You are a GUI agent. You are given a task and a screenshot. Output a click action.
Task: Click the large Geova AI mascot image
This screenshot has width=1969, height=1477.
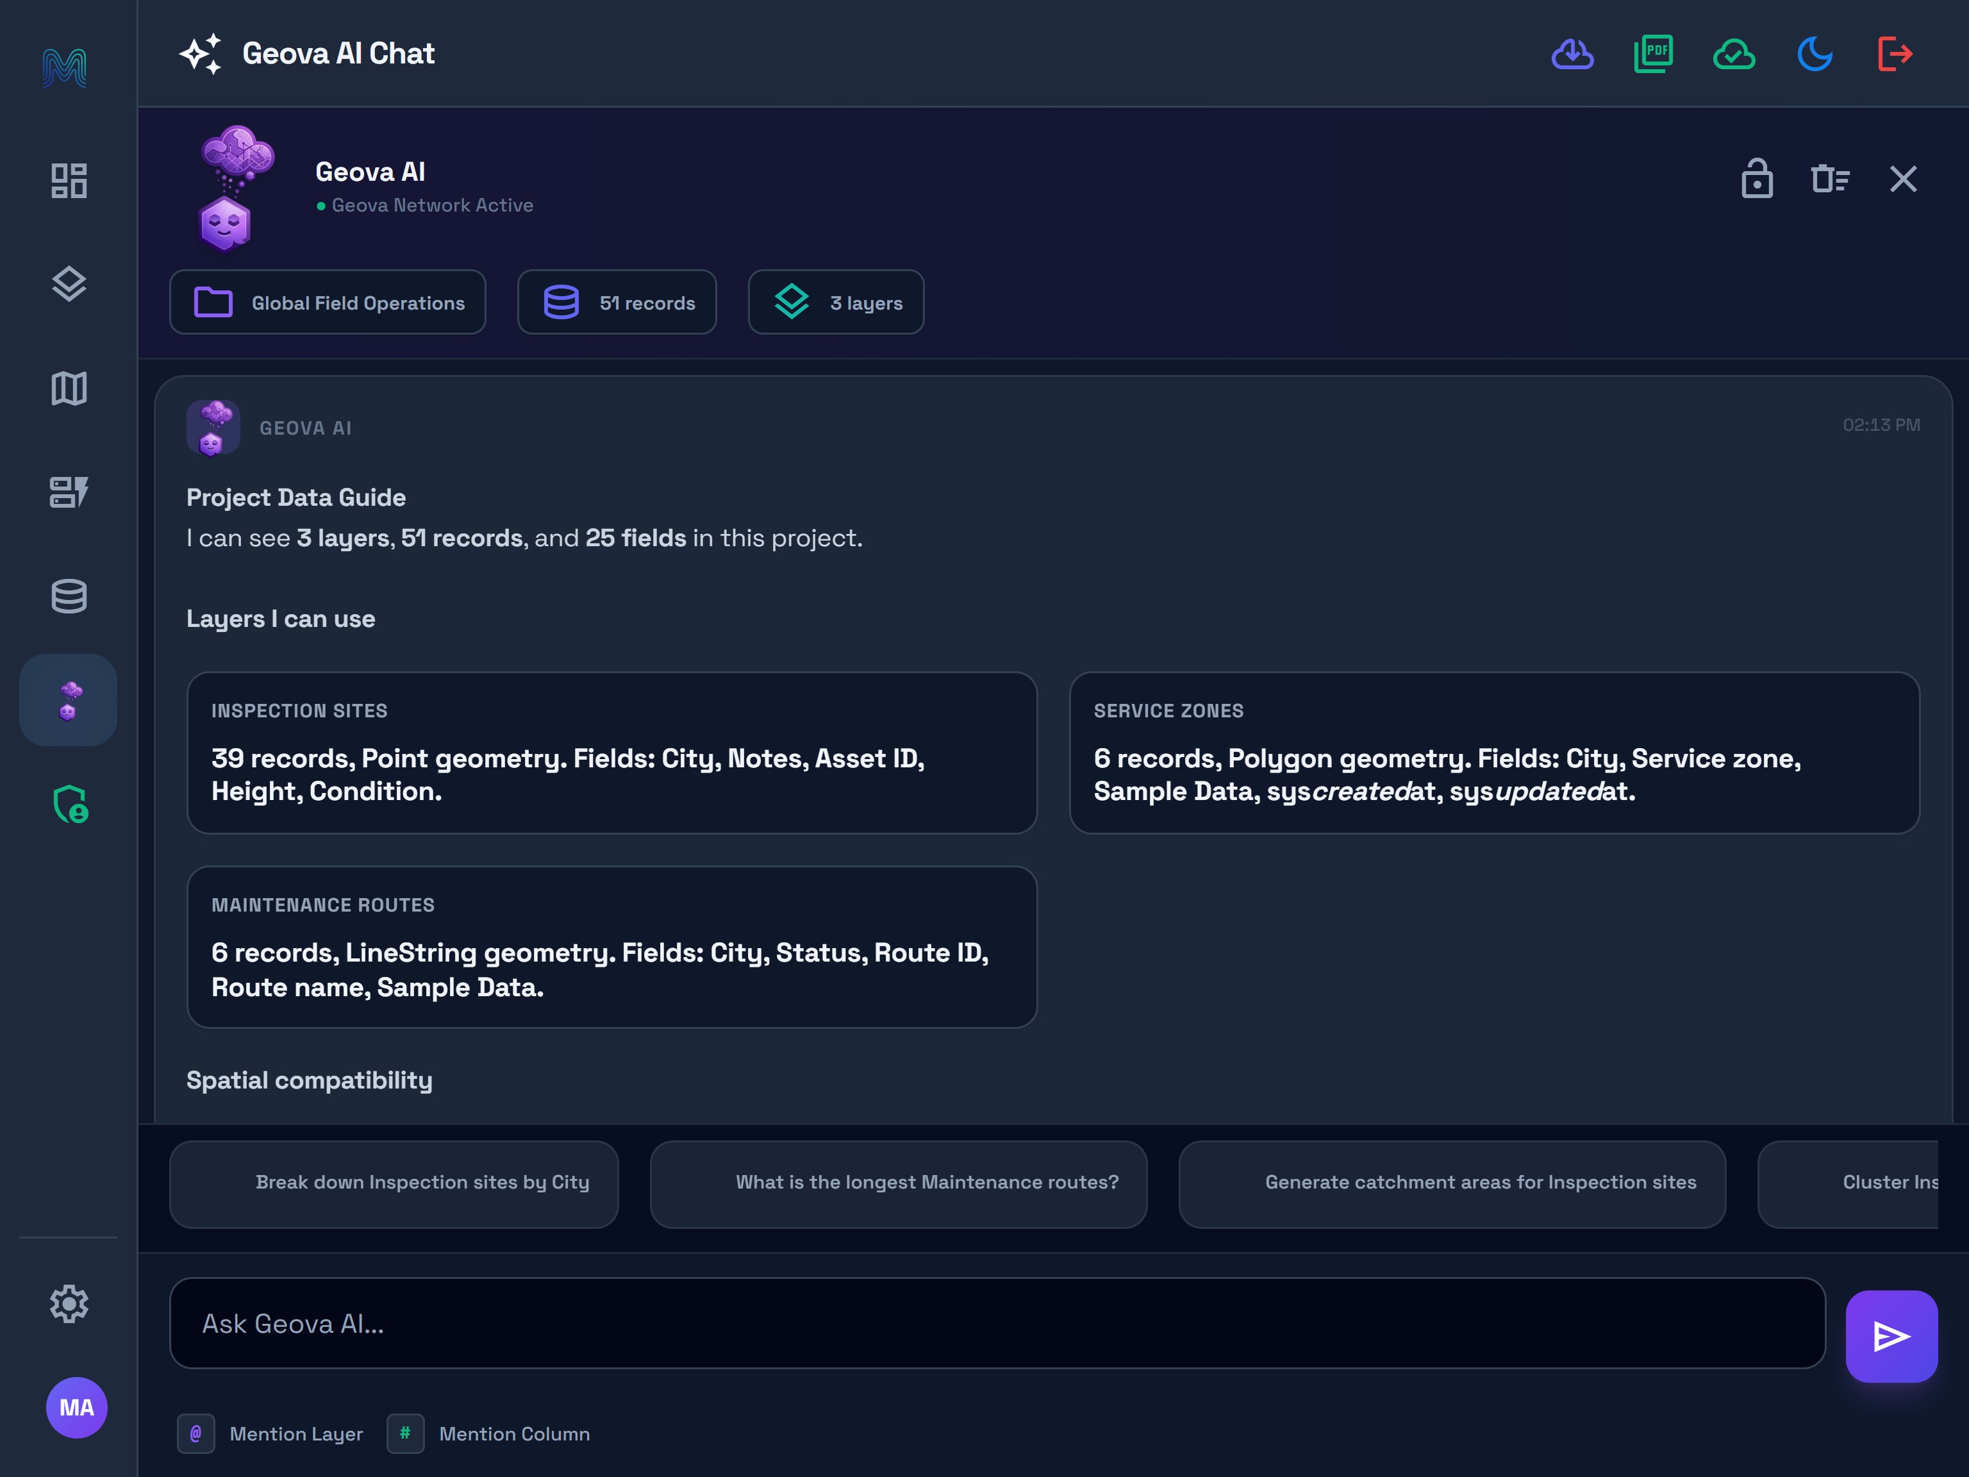click(x=235, y=188)
